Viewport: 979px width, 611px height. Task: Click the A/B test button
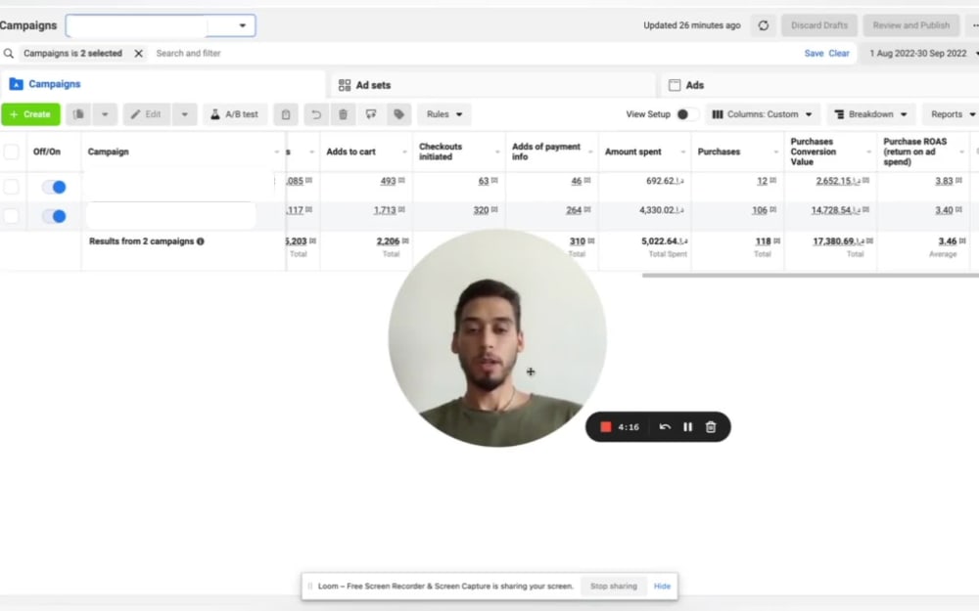coord(235,114)
